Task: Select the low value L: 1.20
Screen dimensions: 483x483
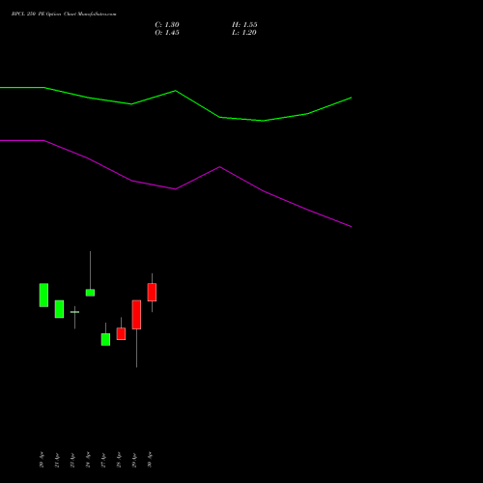Action: click(244, 33)
